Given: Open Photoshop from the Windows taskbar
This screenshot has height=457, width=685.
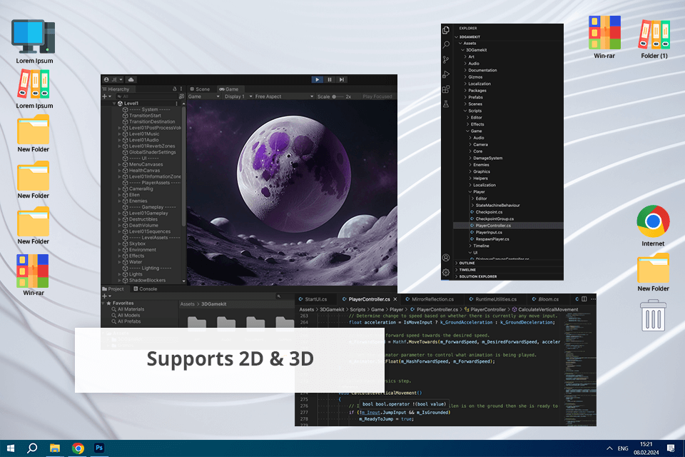Looking at the screenshot, I should [100, 448].
